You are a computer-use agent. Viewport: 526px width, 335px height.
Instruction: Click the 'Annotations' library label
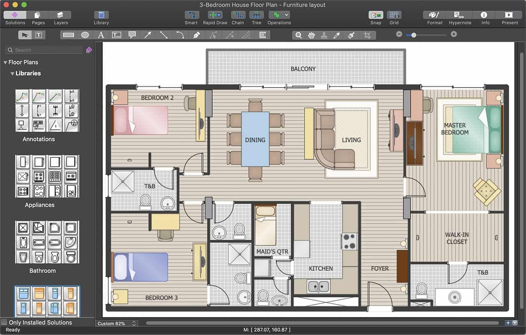click(39, 139)
